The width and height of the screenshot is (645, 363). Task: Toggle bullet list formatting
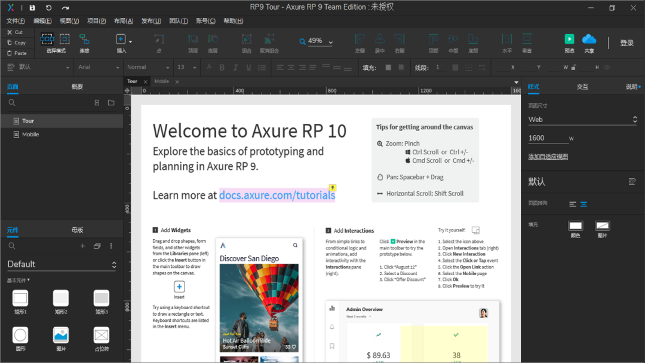pyautogui.click(x=262, y=68)
